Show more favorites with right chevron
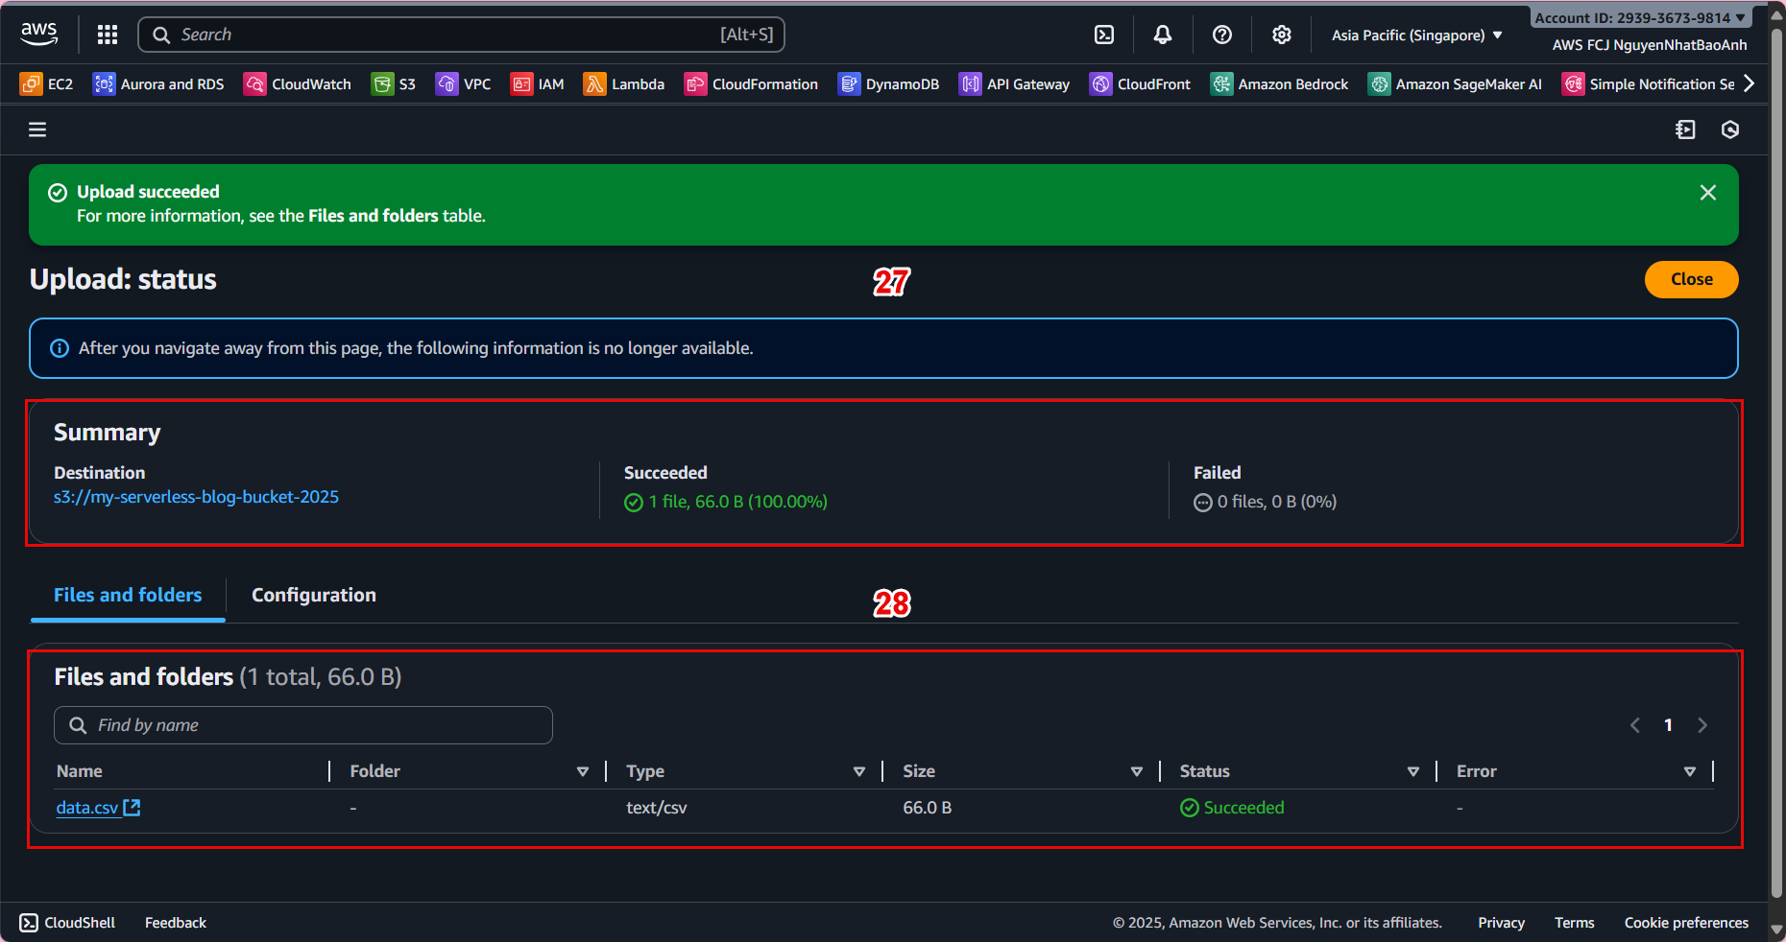 pyautogui.click(x=1750, y=83)
